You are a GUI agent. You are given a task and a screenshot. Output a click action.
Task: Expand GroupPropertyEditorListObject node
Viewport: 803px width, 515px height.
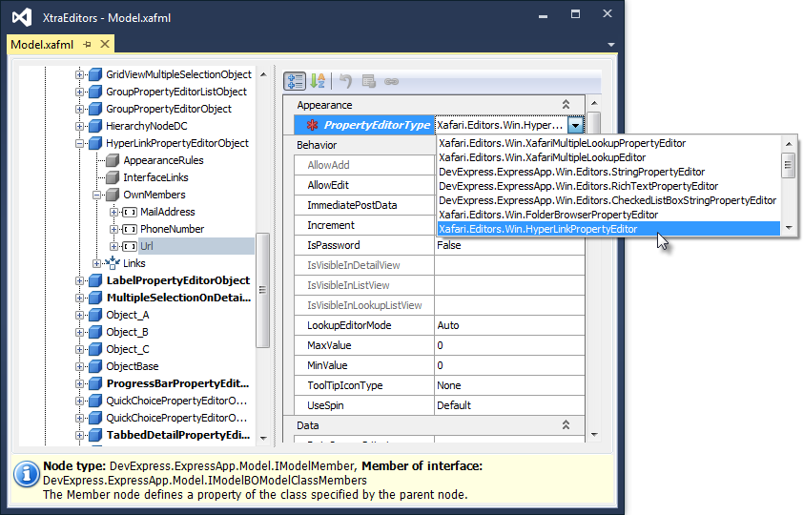79,93
